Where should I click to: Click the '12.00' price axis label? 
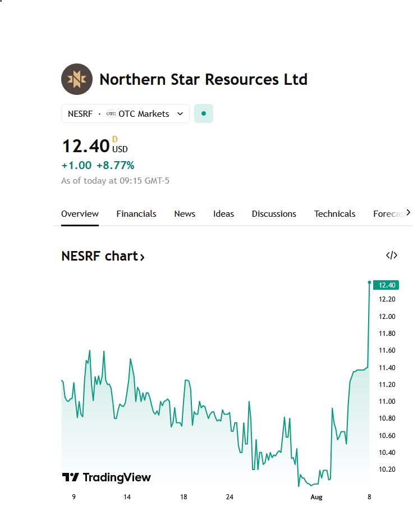[x=387, y=316]
